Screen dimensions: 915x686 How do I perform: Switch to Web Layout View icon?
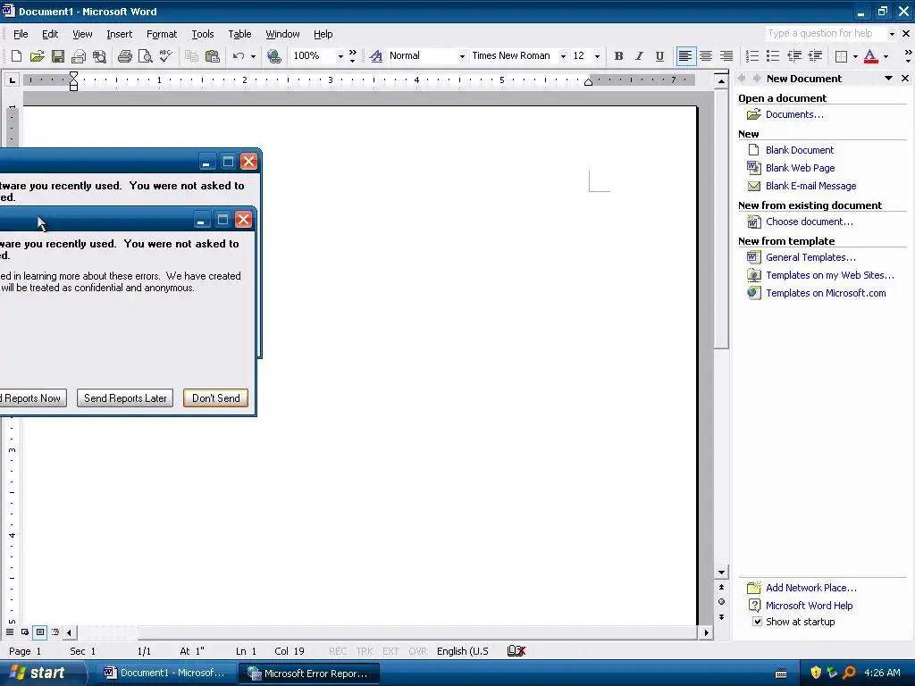(24, 632)
